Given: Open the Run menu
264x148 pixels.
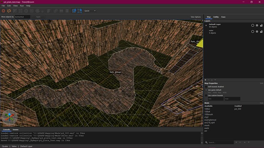Looking at the screenshot, I should [x=22, y=6].
